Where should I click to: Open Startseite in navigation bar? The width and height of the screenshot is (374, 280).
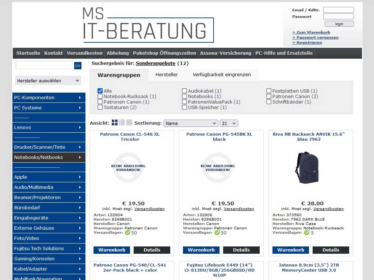pos(28,53)
